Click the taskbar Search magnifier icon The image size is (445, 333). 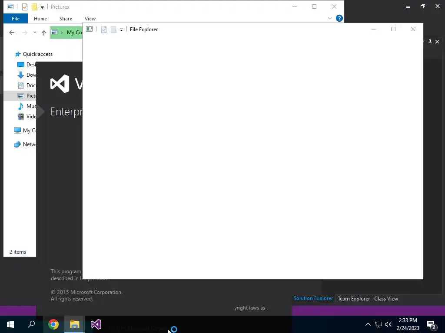pyautogui.click(x=31, y=324)
